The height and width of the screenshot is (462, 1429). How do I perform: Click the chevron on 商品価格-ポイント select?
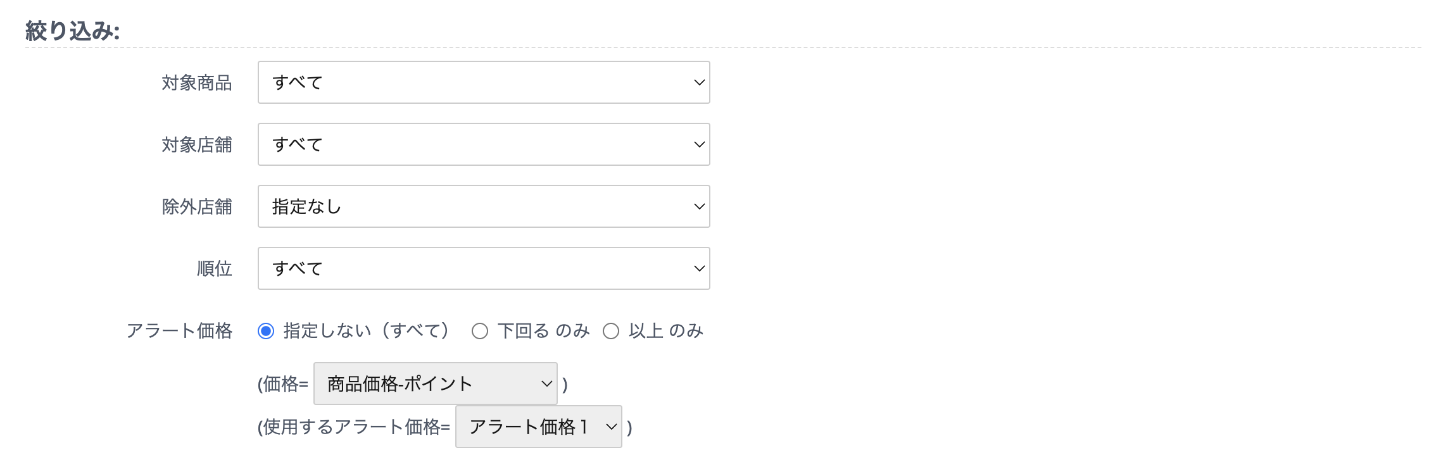point(546,384)
